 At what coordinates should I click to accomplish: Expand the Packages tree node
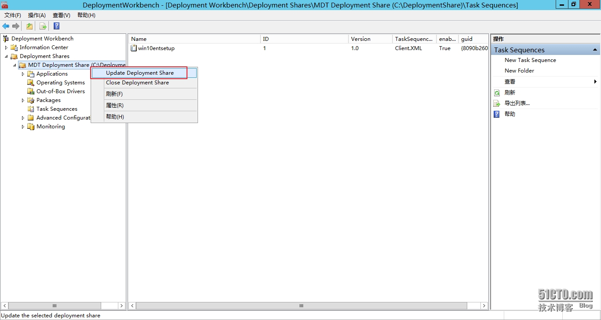click(23, 100)
